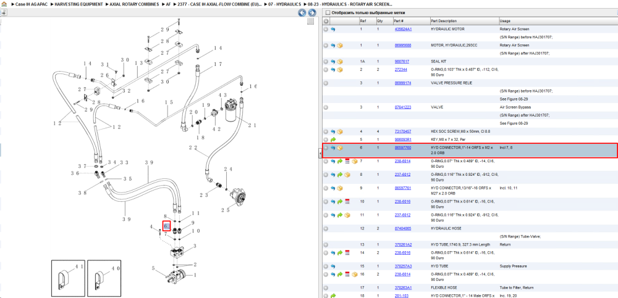Click green arrow icon for part 201-103

click(333, 296)
